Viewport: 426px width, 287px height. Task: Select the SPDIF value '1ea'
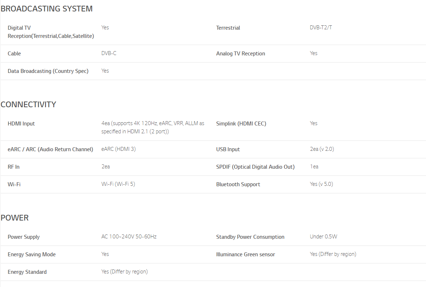click(x=314, y=167)
